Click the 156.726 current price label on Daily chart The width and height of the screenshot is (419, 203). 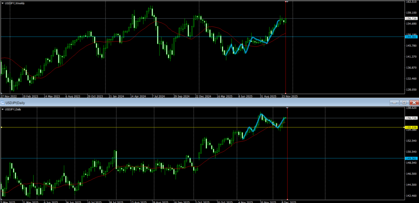411,118
